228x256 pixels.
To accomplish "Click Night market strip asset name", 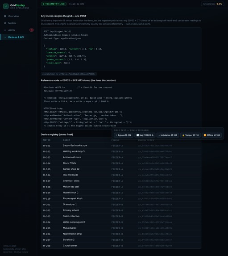I will (x=72, y=234).
